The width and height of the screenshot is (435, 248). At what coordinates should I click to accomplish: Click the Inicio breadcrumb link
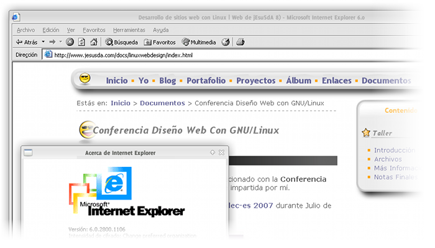[121, 103]
